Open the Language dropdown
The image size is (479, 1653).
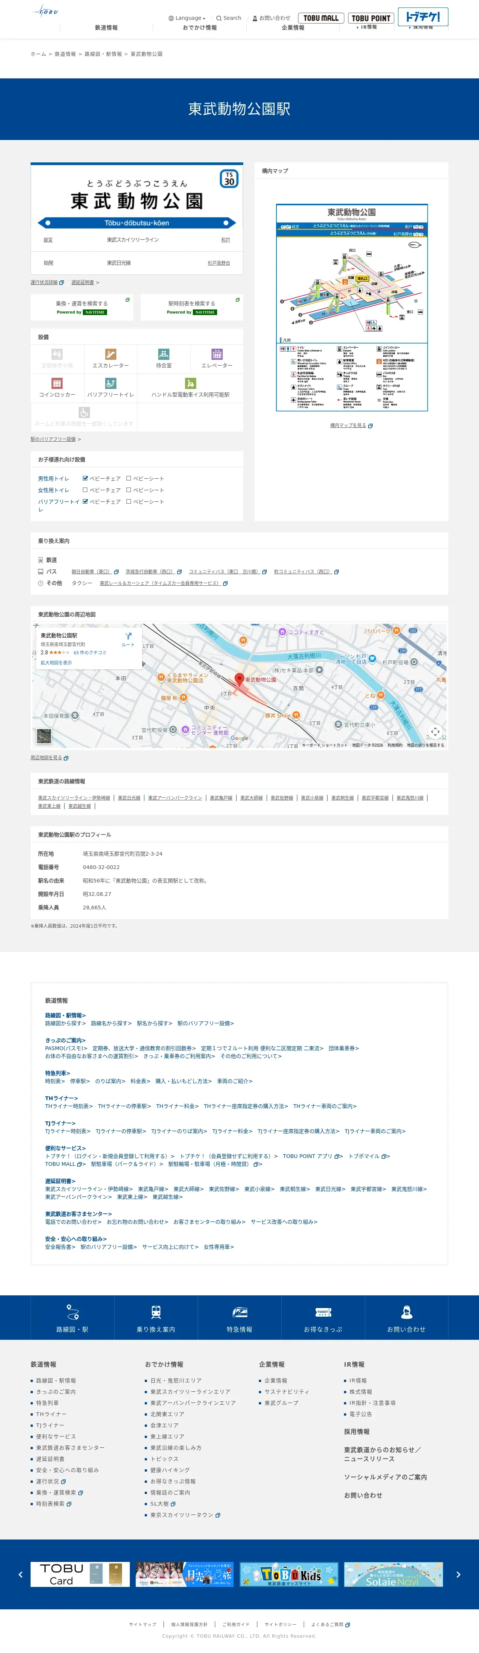point(187,18)
